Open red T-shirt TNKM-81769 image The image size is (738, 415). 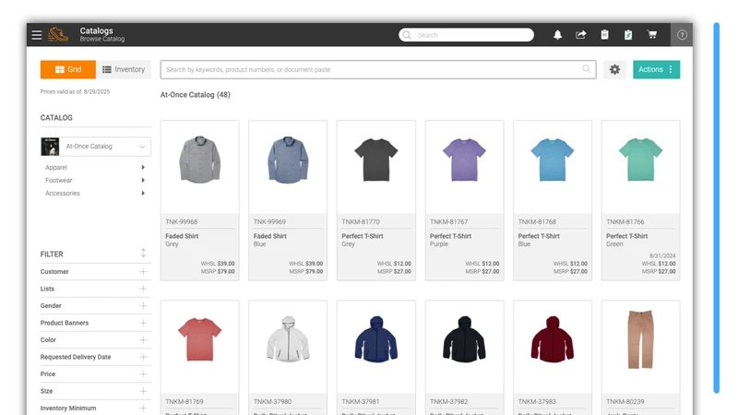(199, 339)
